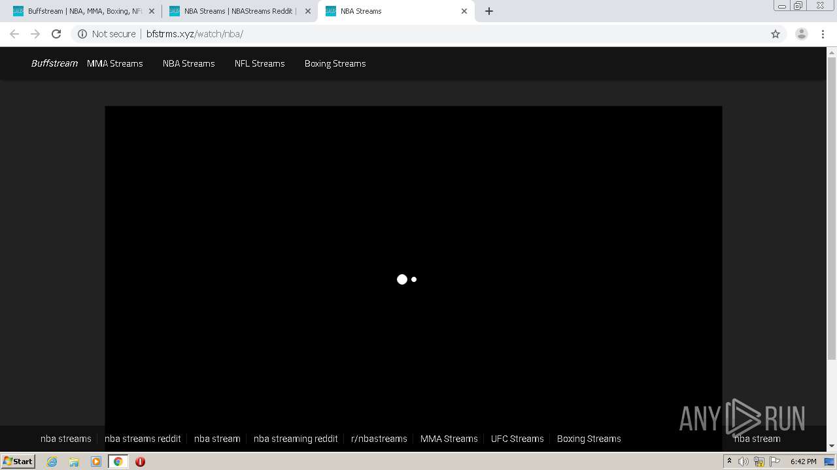
Task: Follow the 'nba streams reddit' footer link
Action: point(143,439)
